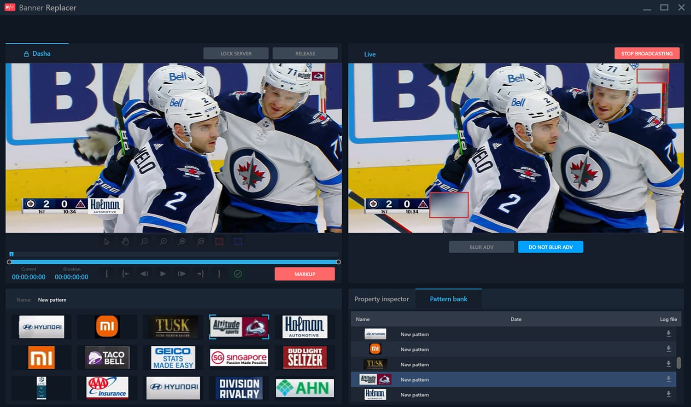Viewport: 691px width, 407px height.
Task: Click STOP BROADCASTING button
Action: click(x=647, y=53)
